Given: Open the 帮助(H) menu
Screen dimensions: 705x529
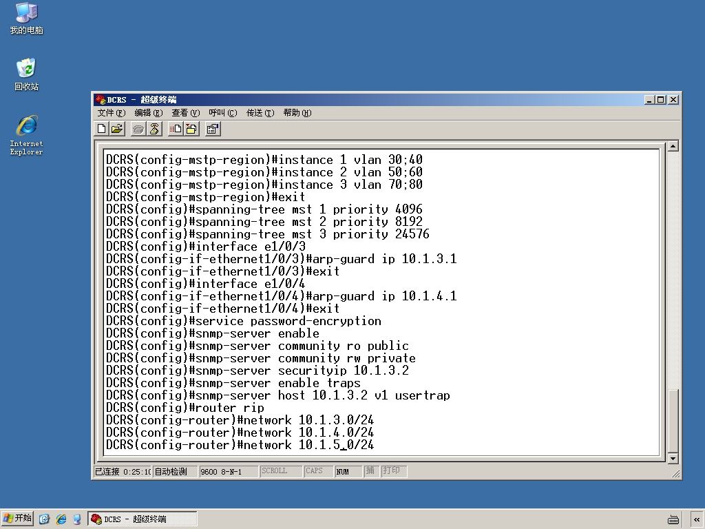Looking at the screenshot, I should pyautogui.click(x=297, y=113).
